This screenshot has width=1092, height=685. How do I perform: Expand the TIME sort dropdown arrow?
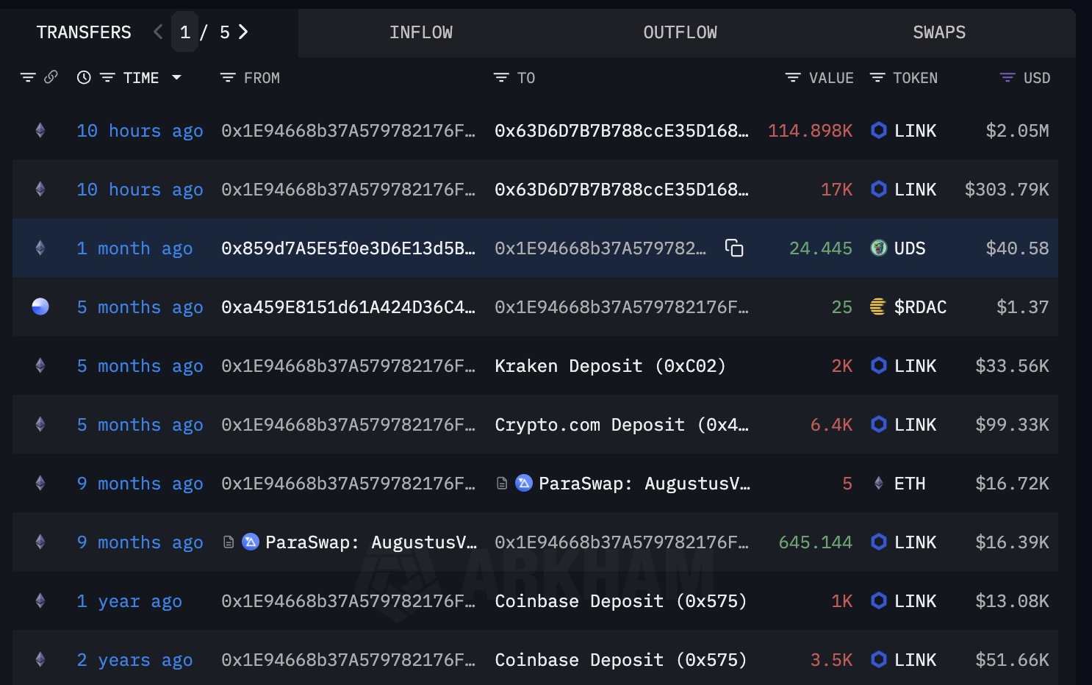pyautogui.click(x=176, y=78)
